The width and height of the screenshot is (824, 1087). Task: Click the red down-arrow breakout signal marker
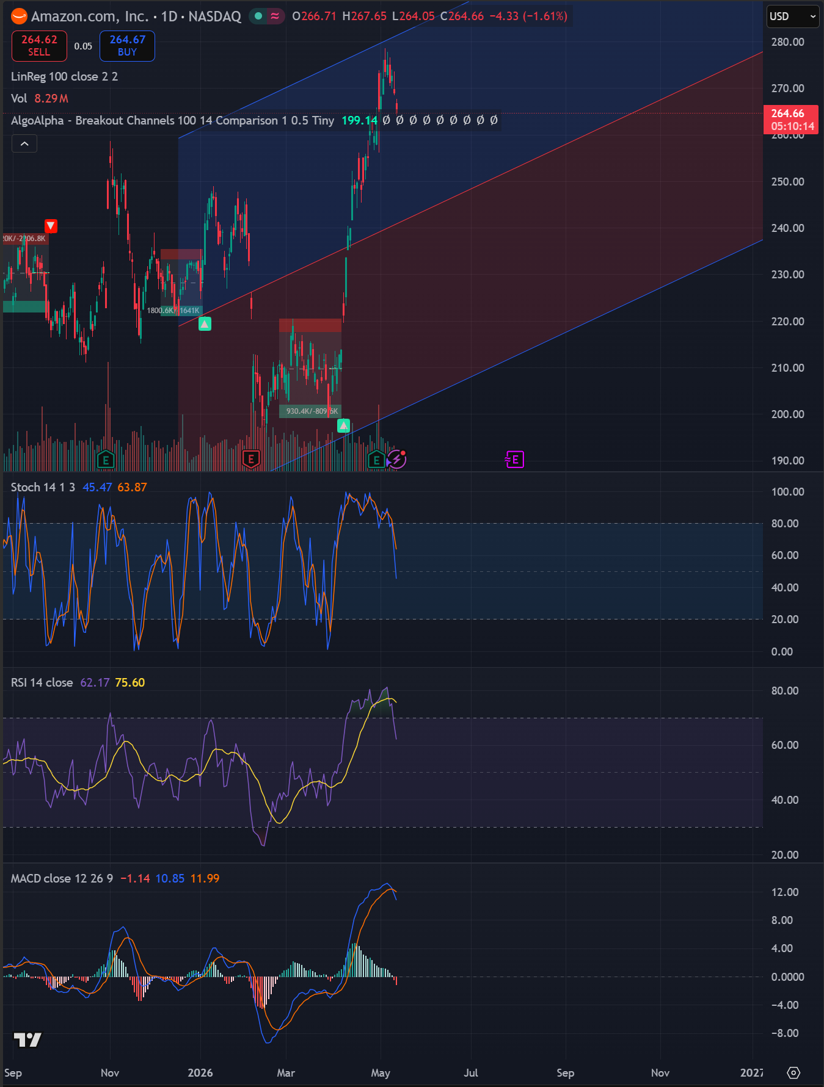51,226
